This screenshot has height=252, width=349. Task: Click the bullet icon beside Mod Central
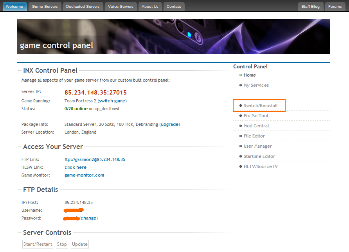[x=241, y=126]
